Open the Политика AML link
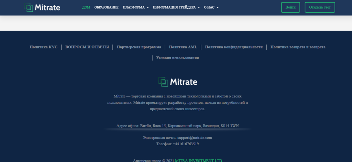 pyautogui.click(x=183, y=47)
